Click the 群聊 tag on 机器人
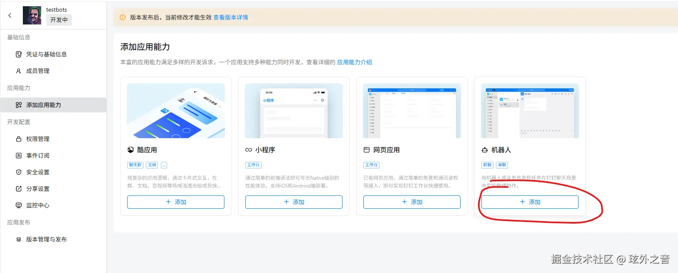The image size is (678, 273). tap(487, 165)
